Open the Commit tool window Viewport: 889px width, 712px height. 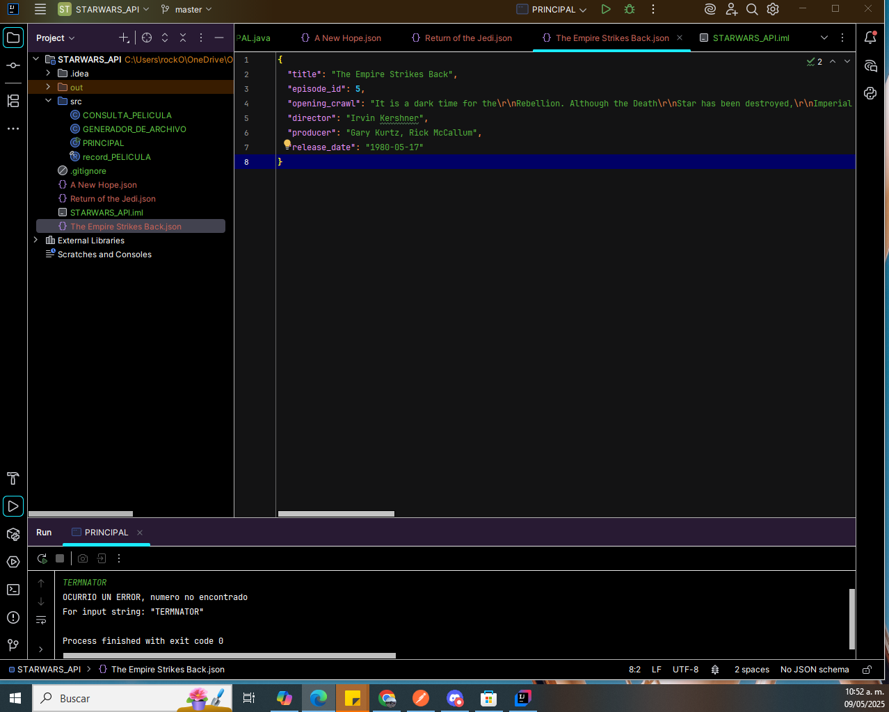13,65
